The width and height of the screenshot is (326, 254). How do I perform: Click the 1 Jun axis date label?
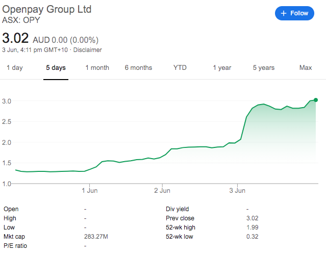(90, 191)
